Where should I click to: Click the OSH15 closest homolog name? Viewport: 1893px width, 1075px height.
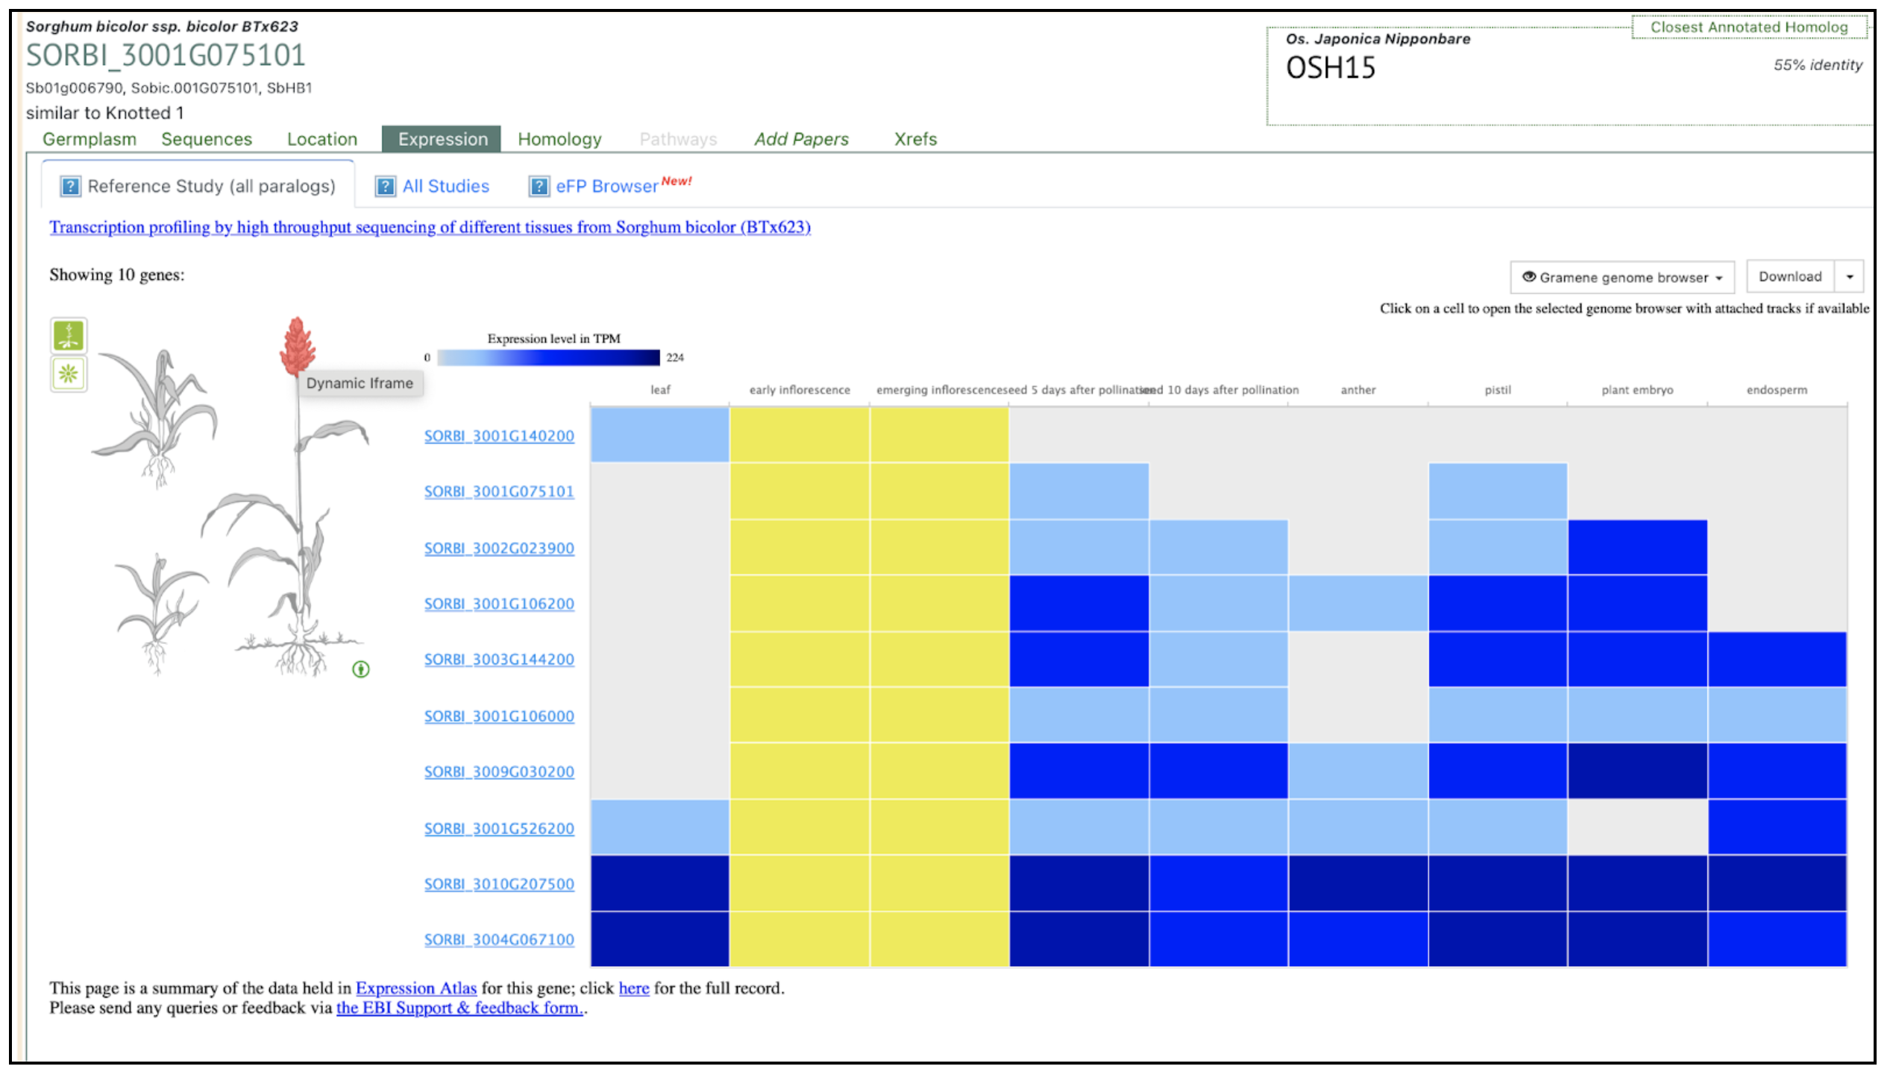[1330, 69]
